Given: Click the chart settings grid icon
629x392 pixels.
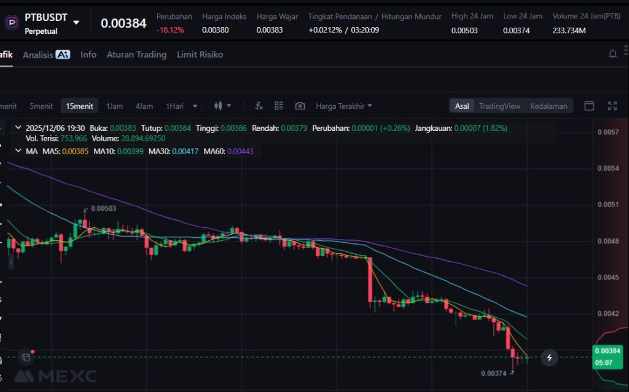Looking at the screenshot, I should pyautogui.click(x=279, y=106).
